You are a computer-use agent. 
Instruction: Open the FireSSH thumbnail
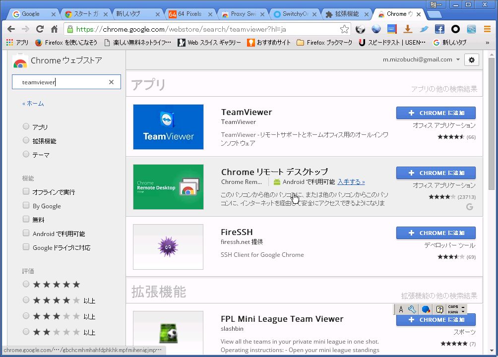coord(168,247)
